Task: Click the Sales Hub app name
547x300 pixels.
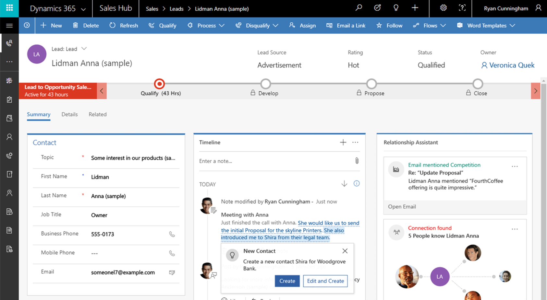Action: pos(115,8)
